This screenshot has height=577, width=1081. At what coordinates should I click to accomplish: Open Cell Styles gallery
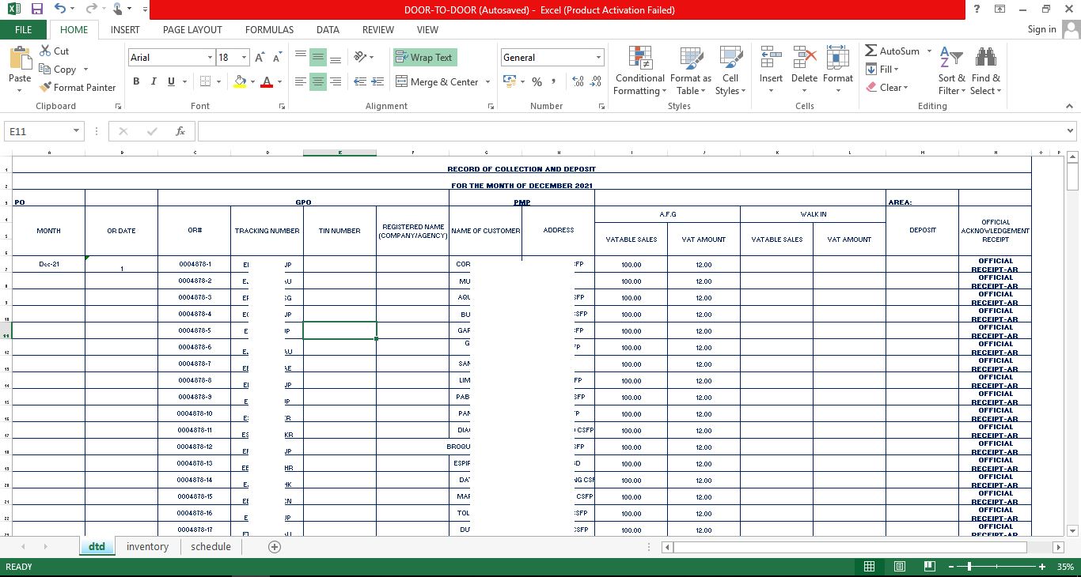tap(730, 70)
